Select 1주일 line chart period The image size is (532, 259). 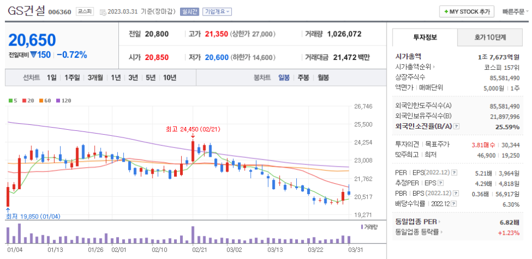tap(72, 78)
